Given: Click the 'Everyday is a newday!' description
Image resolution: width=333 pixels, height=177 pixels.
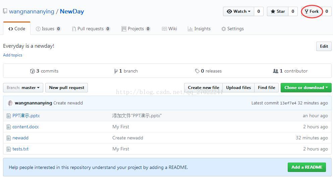Looking at the screenshot, I should pos(29,46).
